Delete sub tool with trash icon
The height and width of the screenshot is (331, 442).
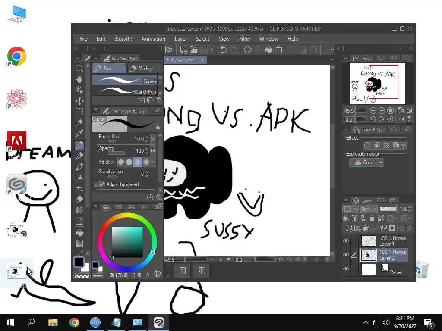159,100
